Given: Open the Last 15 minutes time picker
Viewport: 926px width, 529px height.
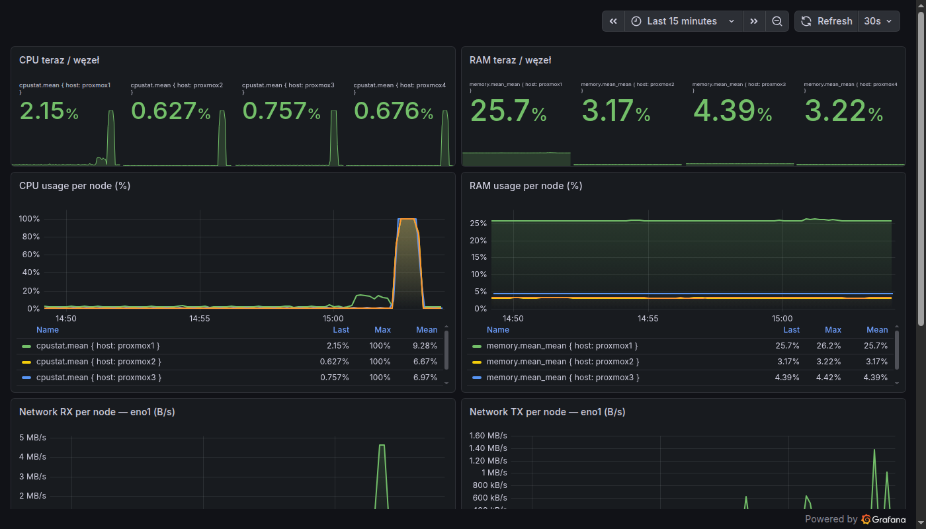Looking at the screenshot, I should (683, 21).
